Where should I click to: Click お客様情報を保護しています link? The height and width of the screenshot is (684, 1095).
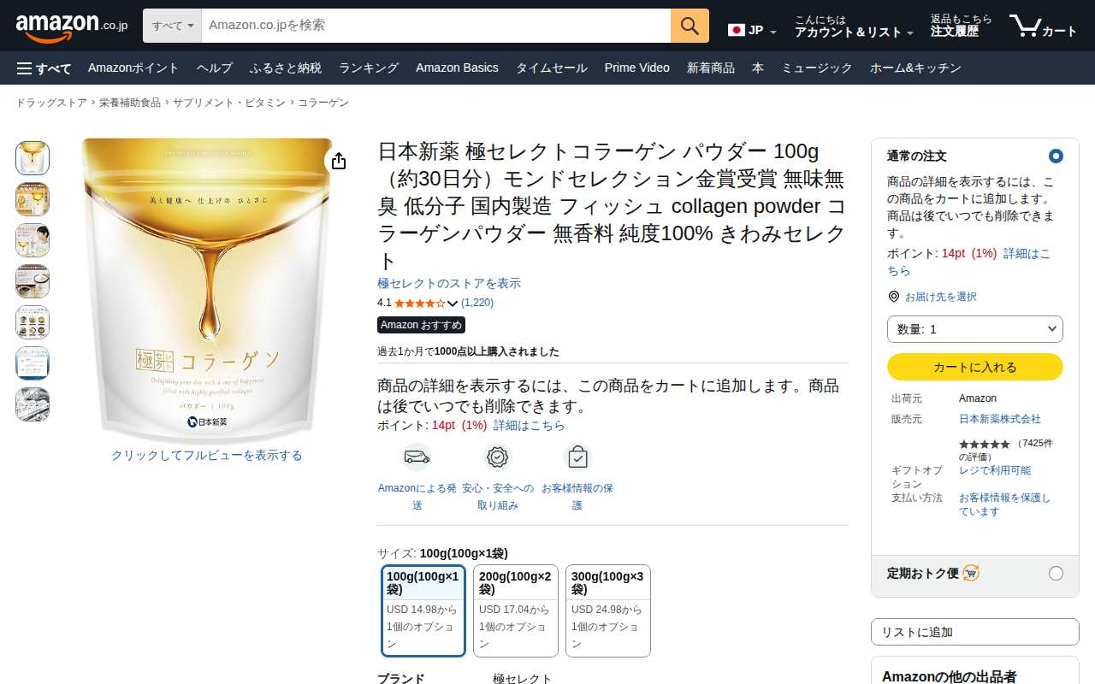[x=1005, y=504]
